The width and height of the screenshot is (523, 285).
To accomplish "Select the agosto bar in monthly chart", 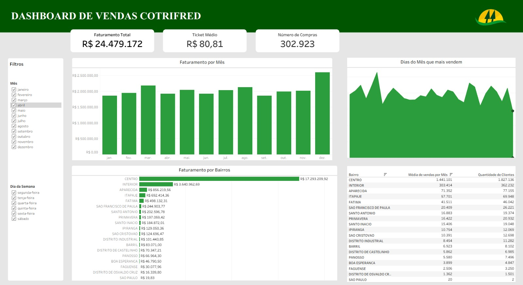I will 245,121.
